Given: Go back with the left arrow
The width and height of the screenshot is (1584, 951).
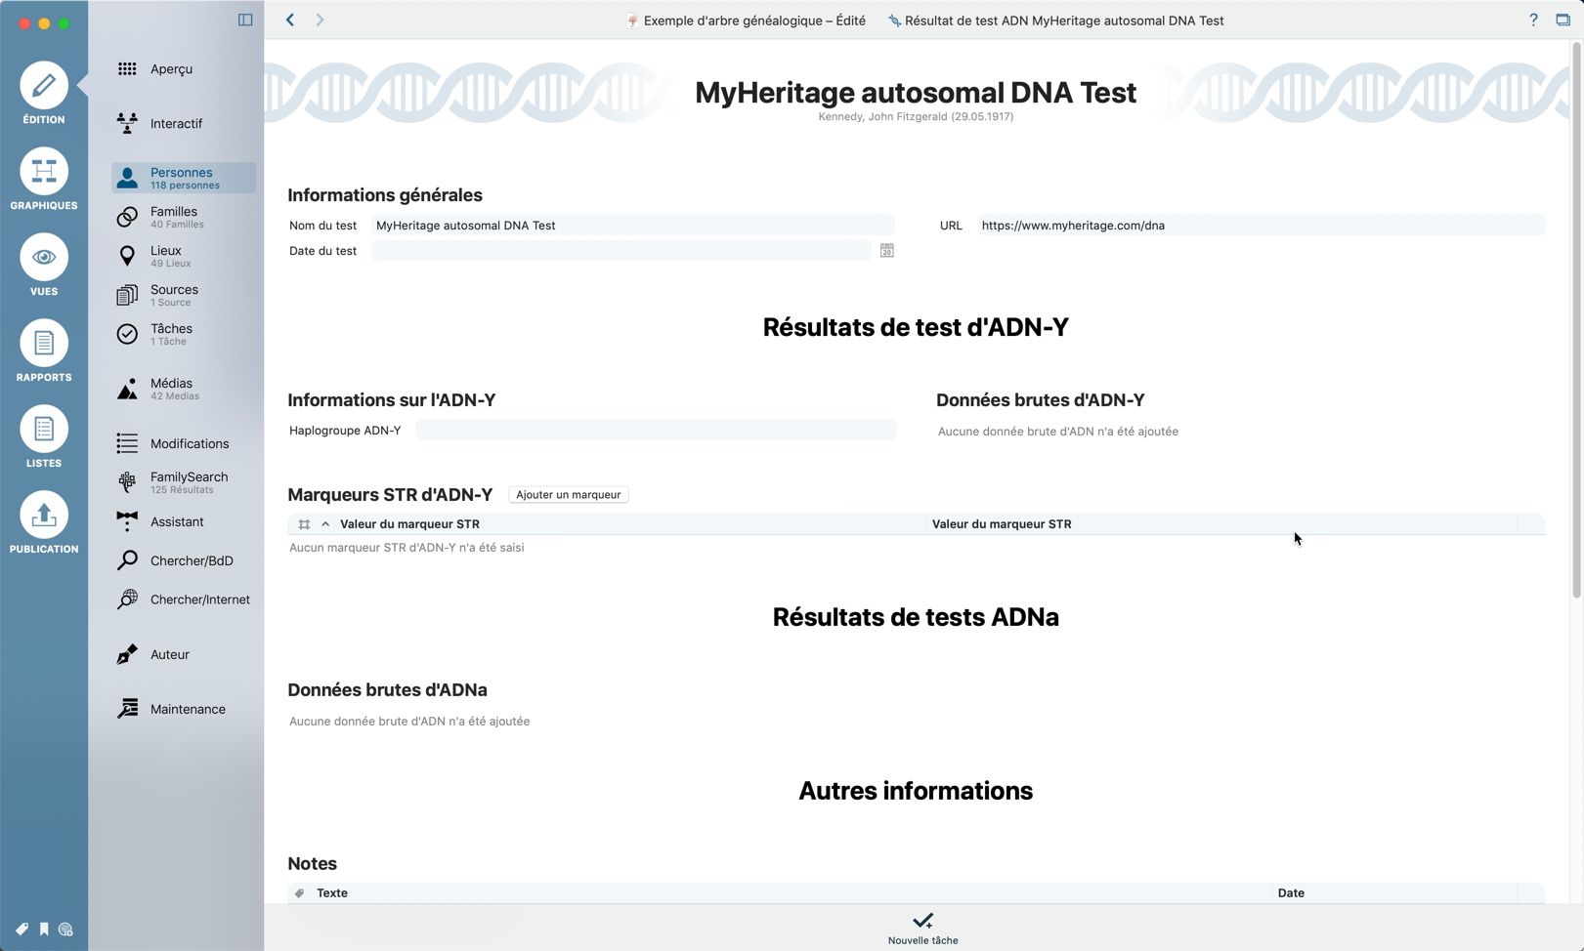Looking at the screenshot, I should pyautogui.click(x=290, y=20).
